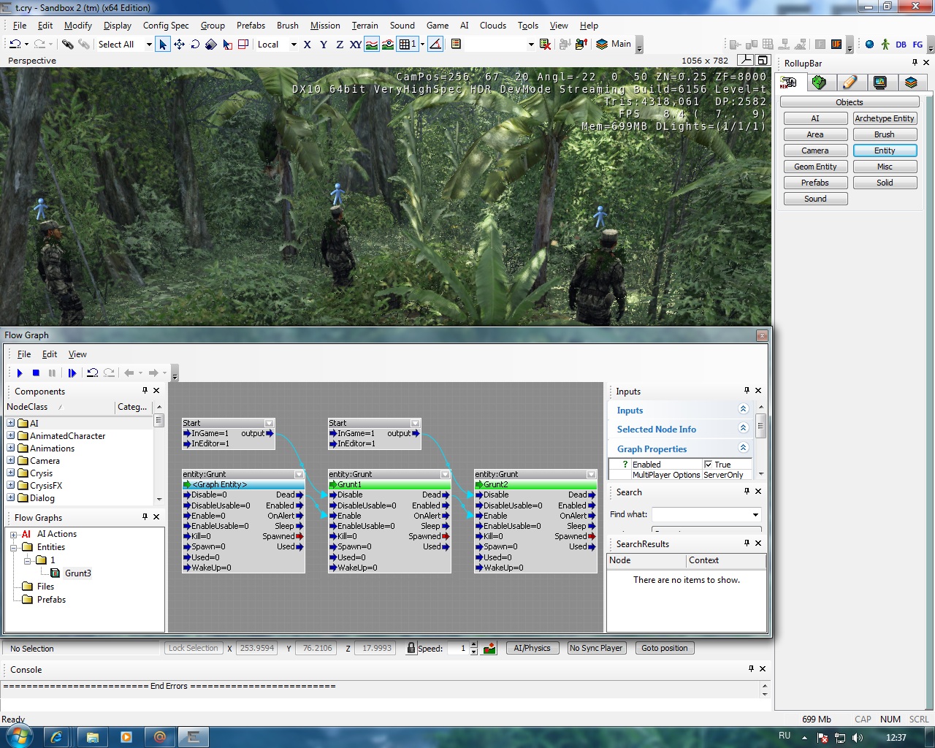Click the Link objects chain icon
The image size is (935, 748).
tap(68, 45)
